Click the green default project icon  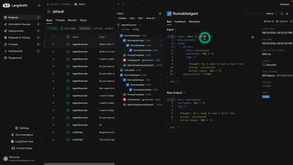(x=49, y=11)
